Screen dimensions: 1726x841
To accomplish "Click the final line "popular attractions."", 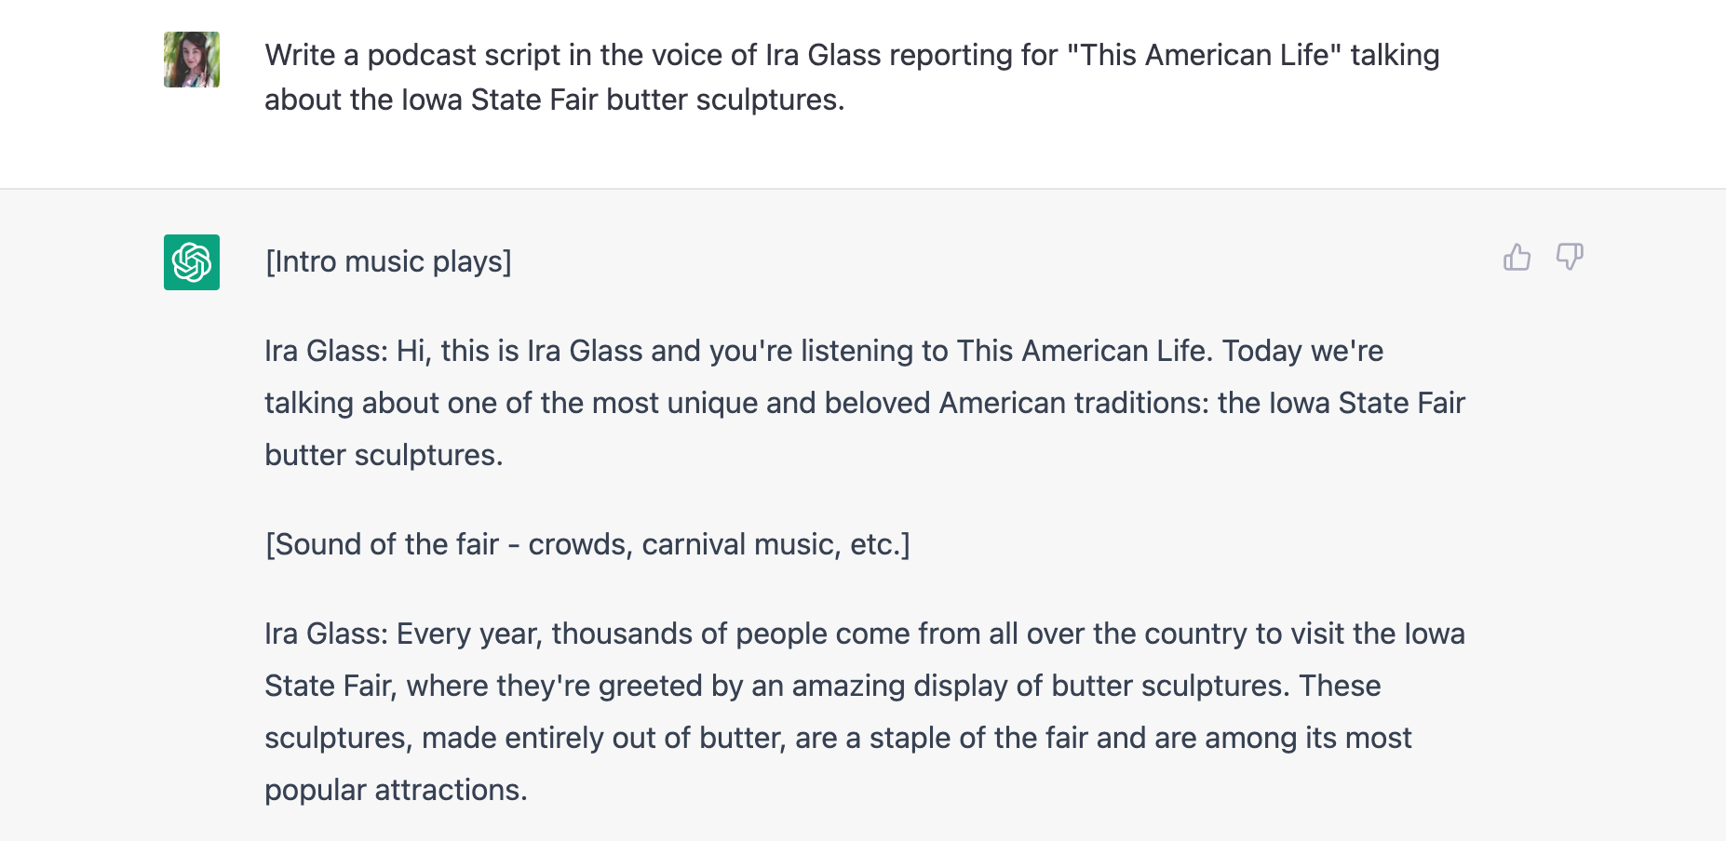I will (396, 790).
